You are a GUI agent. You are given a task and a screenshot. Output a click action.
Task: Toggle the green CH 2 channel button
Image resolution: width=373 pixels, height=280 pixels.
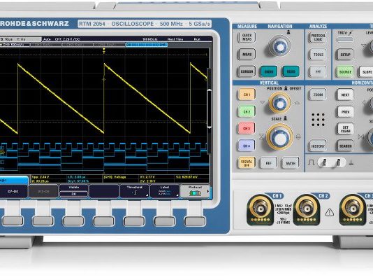(x=247, y=111)
